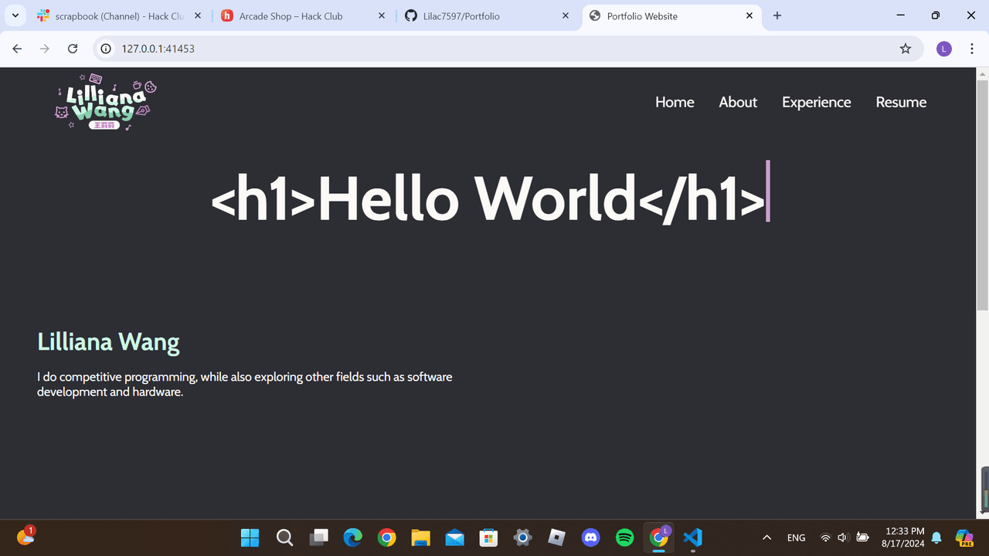Image resolution: width=989 pixels, height=556 pixels.
Task: Show hidden system tray icons chevron
Action: pos(766,537)
